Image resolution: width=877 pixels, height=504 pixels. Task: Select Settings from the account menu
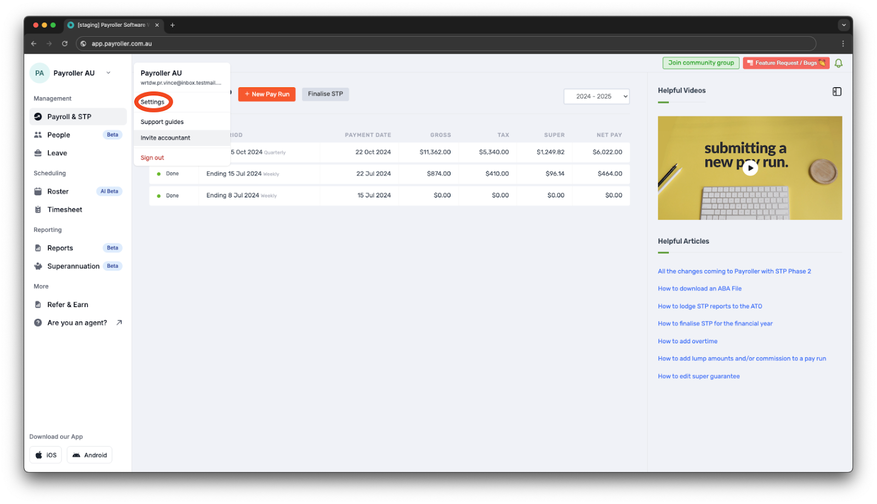coord(152,101)
